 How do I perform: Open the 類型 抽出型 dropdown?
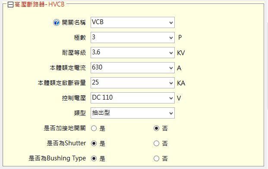tap(132, 113)
